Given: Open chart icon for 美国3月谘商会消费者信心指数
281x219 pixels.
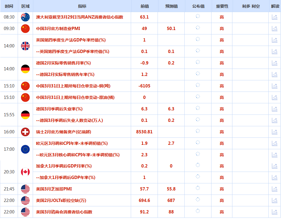Looking at the screenshot, I should tap(275, 212).
